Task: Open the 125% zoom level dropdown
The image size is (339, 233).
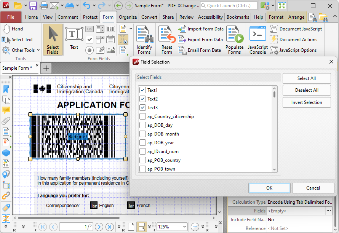Action: 184,227
